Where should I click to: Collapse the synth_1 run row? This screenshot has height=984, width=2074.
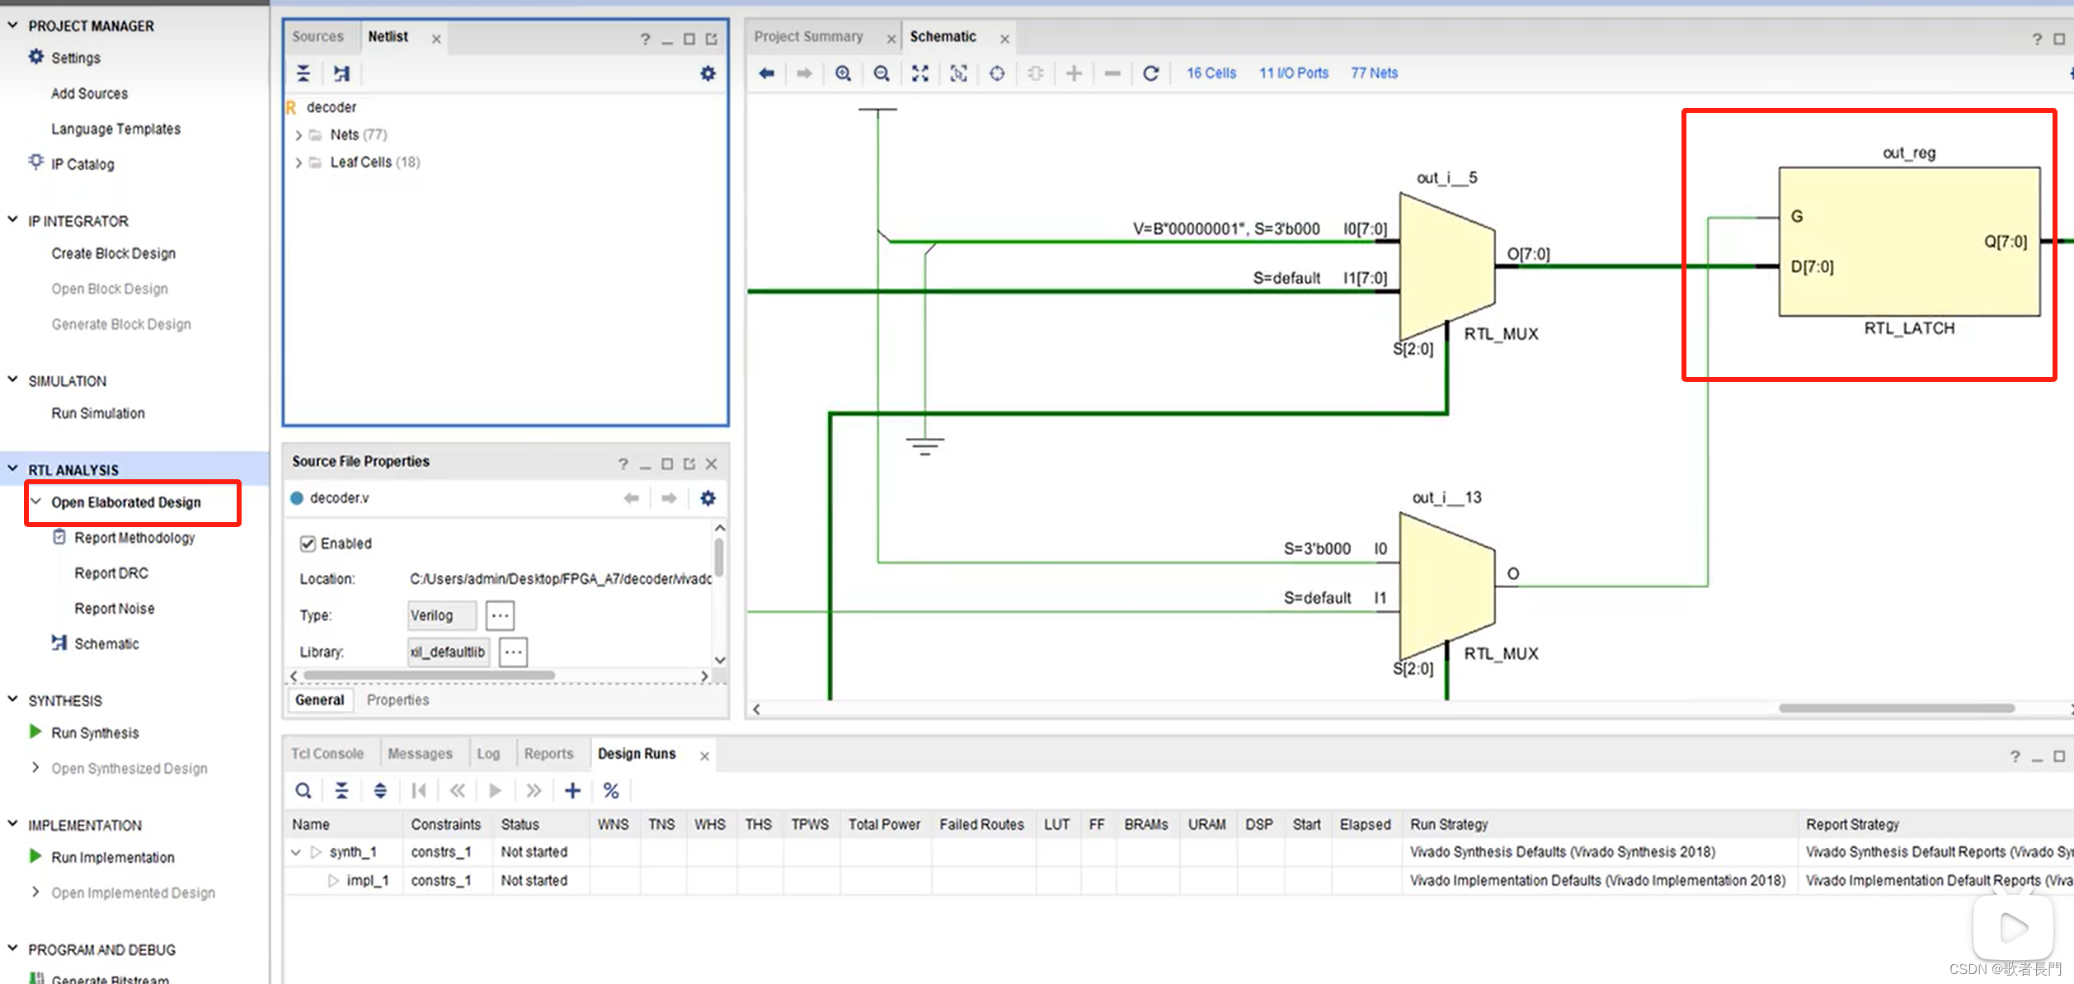pyautogui.click(x=296, y=852)
